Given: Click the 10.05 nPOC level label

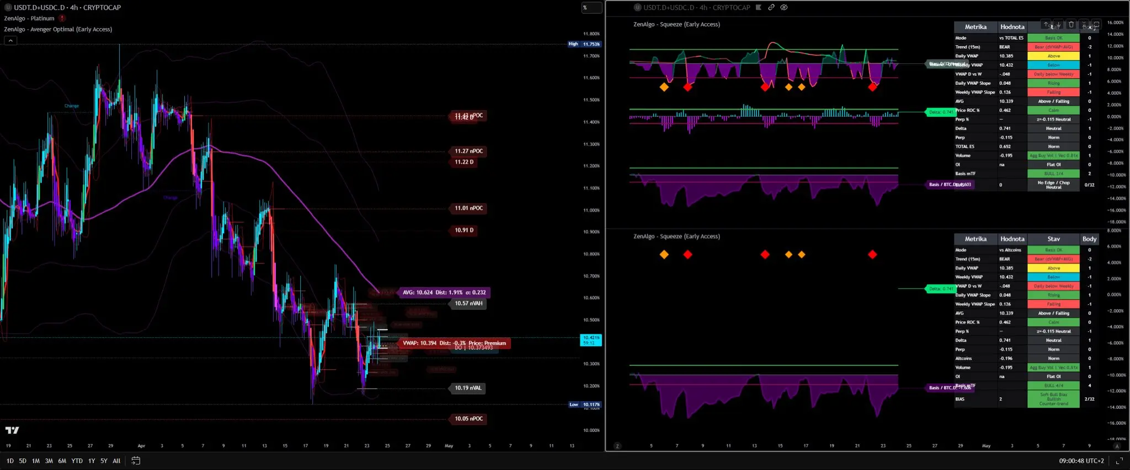Looking at the screenshot, I should click(x=468, y=419).
